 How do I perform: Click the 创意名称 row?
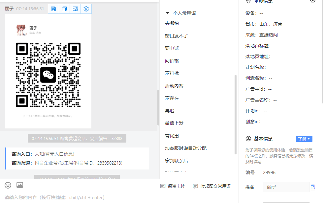click(x=259, y=78)
